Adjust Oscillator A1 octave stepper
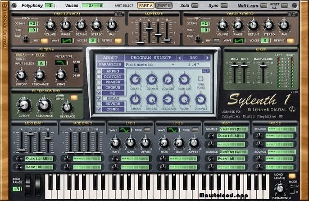 pos(37,24)
